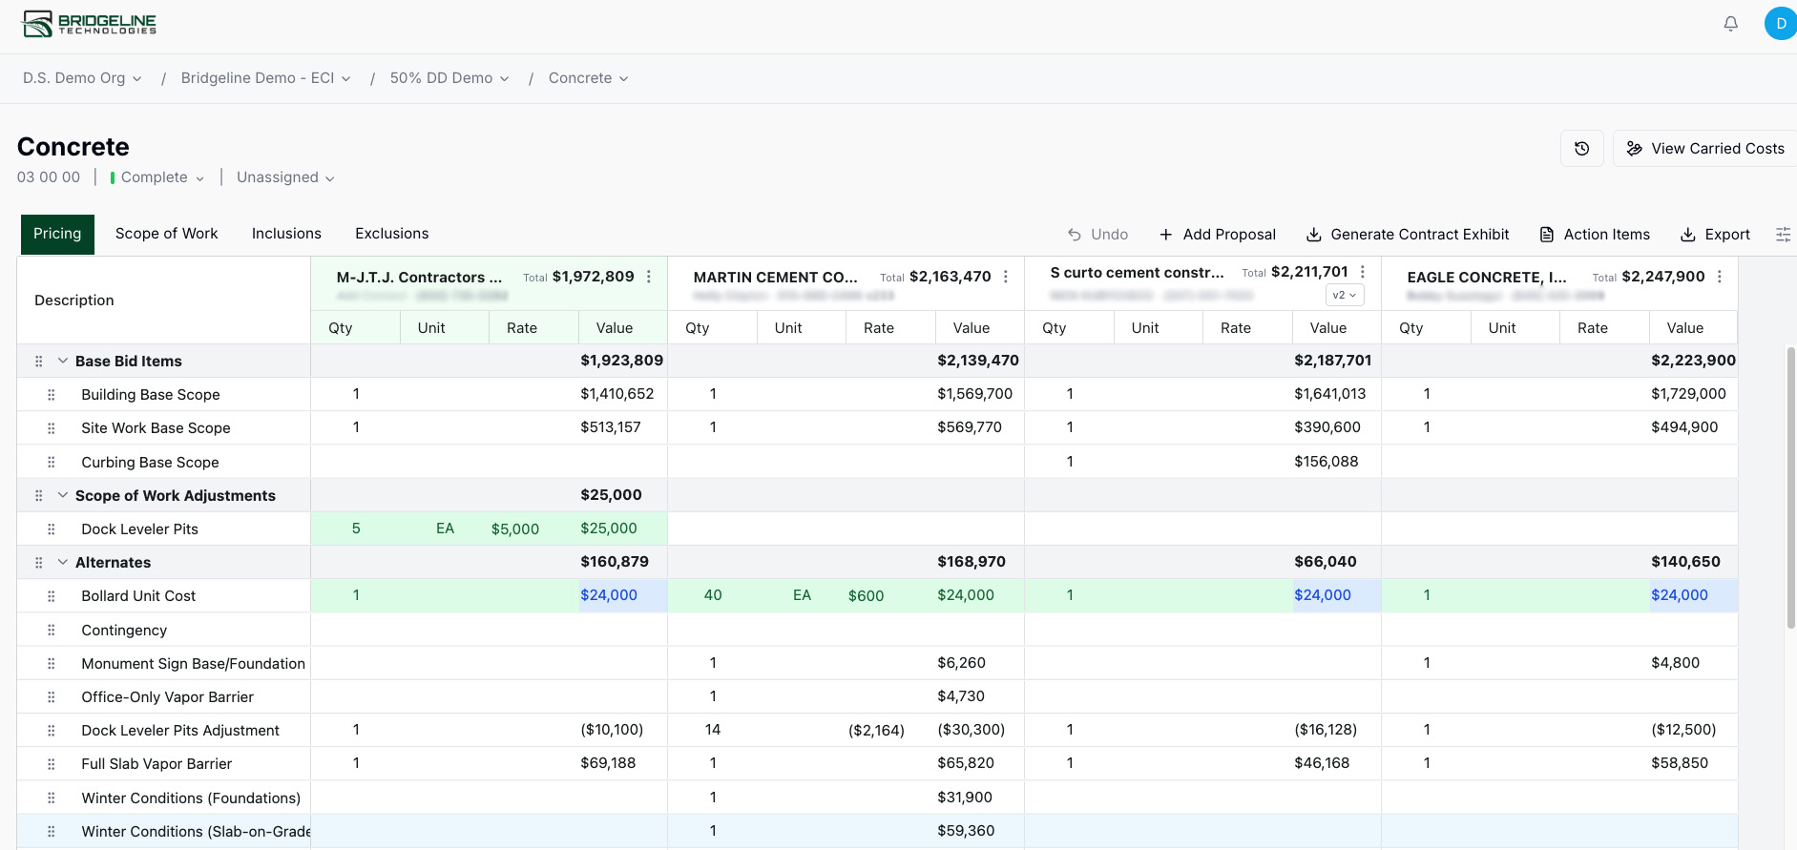Click Dock Leveler Pits Adjustment drag handle
1797x850 pixels.
pos(52,731)
